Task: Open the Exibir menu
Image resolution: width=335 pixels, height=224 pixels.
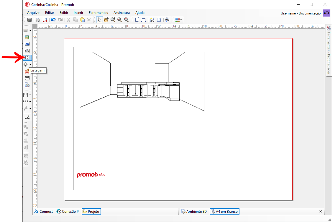Action: coord(64,13)
